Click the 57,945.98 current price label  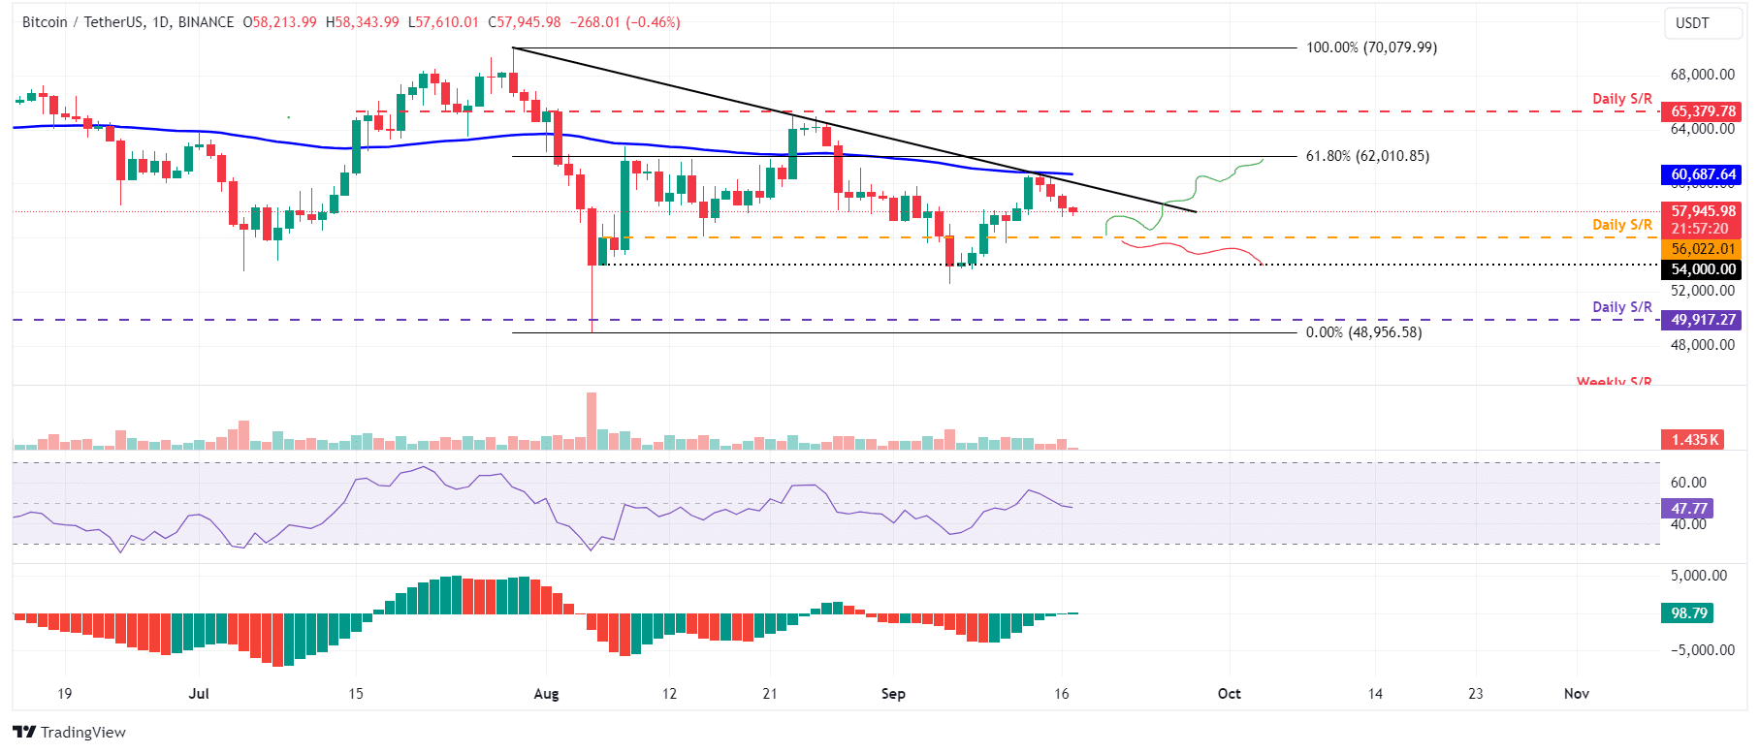[x=1702, y=211]
